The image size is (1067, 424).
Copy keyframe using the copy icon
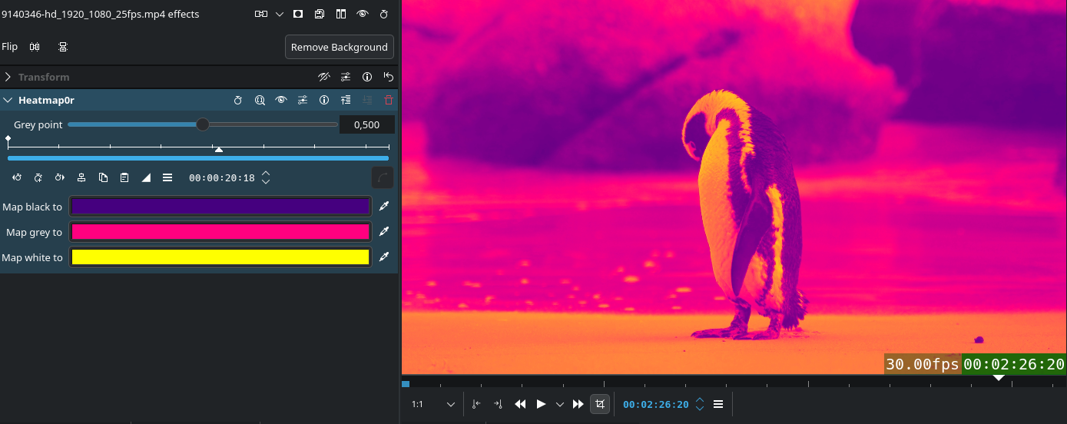point(103,177)
